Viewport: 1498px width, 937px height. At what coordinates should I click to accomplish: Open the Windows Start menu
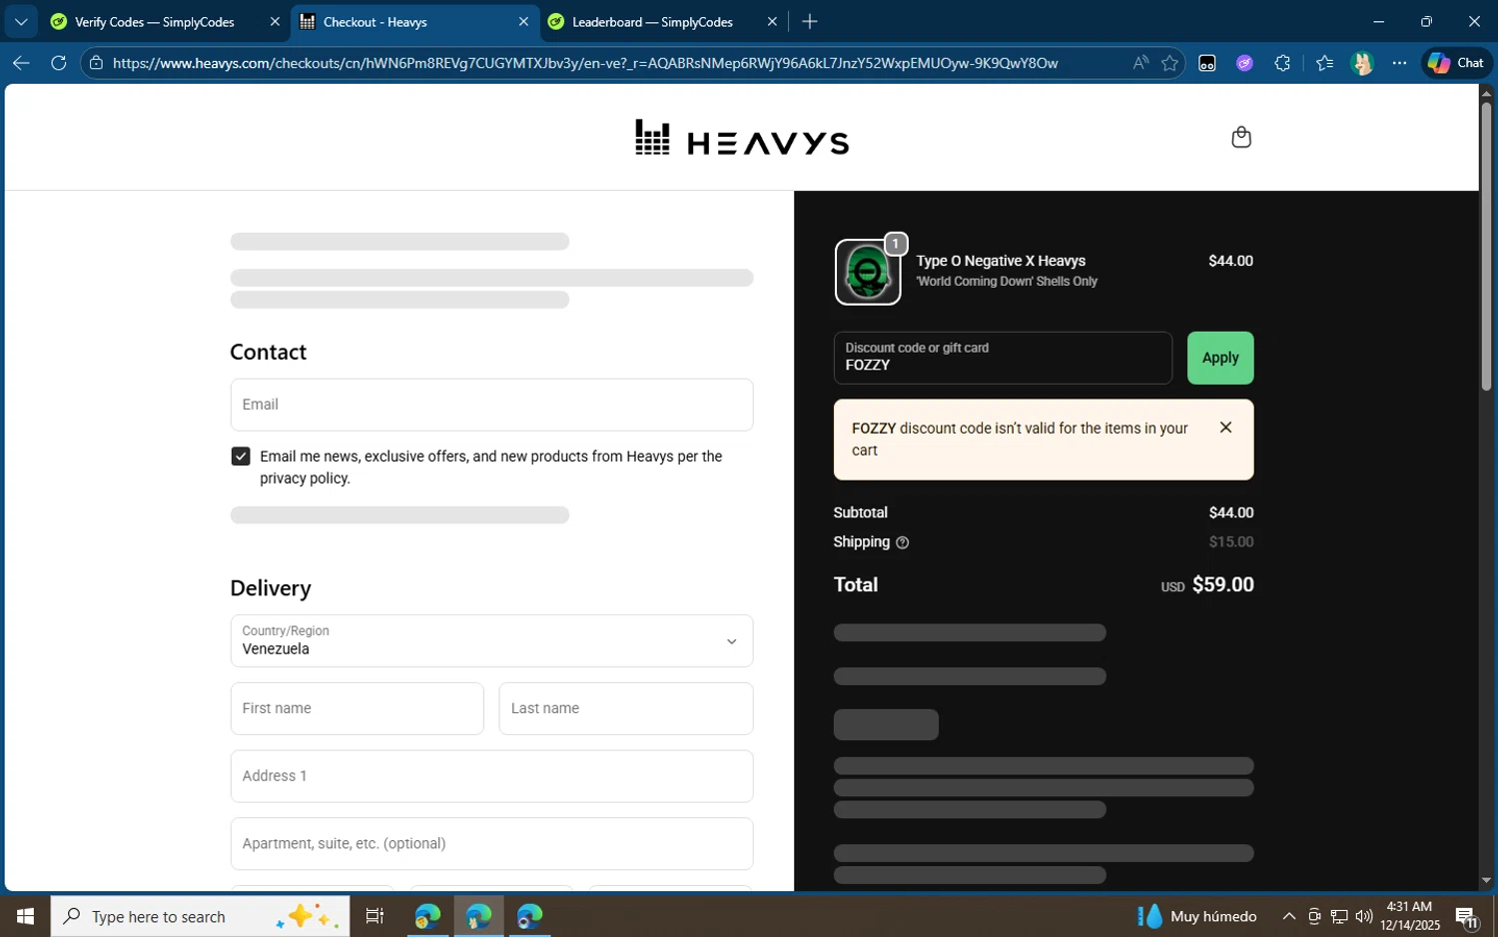[x=25, y=916]
